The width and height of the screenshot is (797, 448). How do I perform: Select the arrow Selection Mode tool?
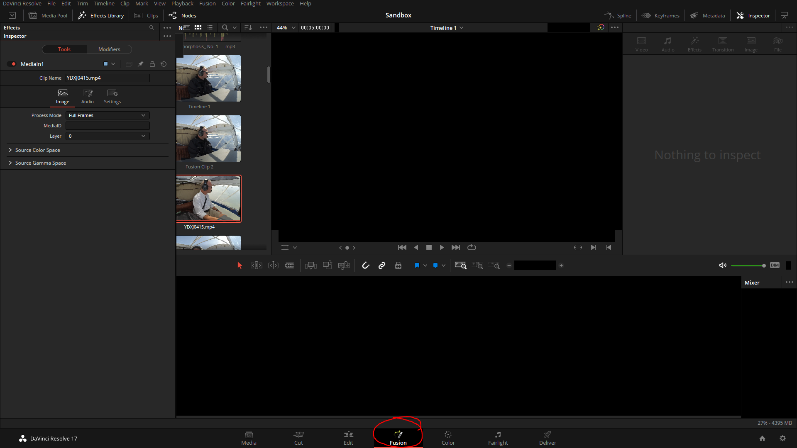pos(240,265)
